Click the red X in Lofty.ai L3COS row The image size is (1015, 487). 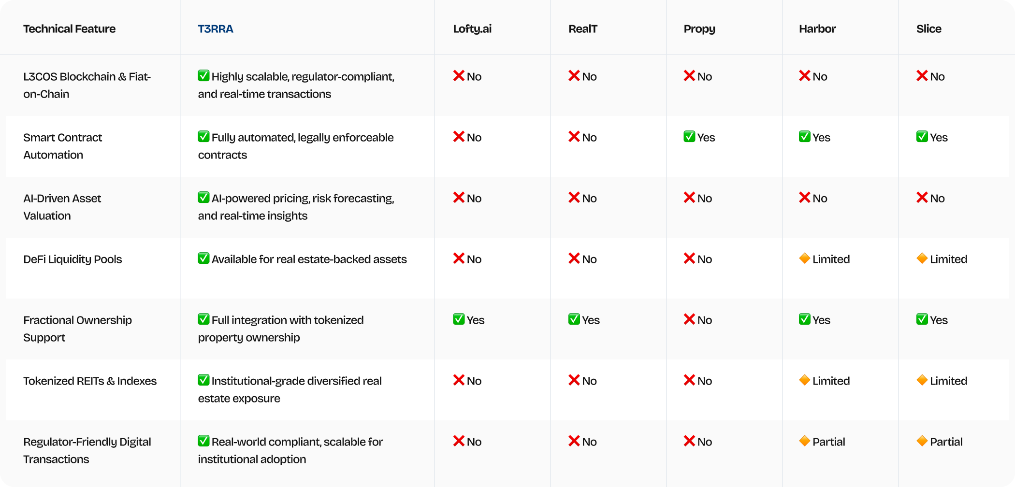(x=459, y=76)
